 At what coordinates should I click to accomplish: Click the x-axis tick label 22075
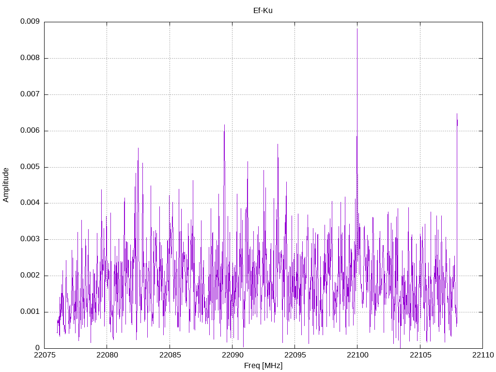click(x=44, y=355)
